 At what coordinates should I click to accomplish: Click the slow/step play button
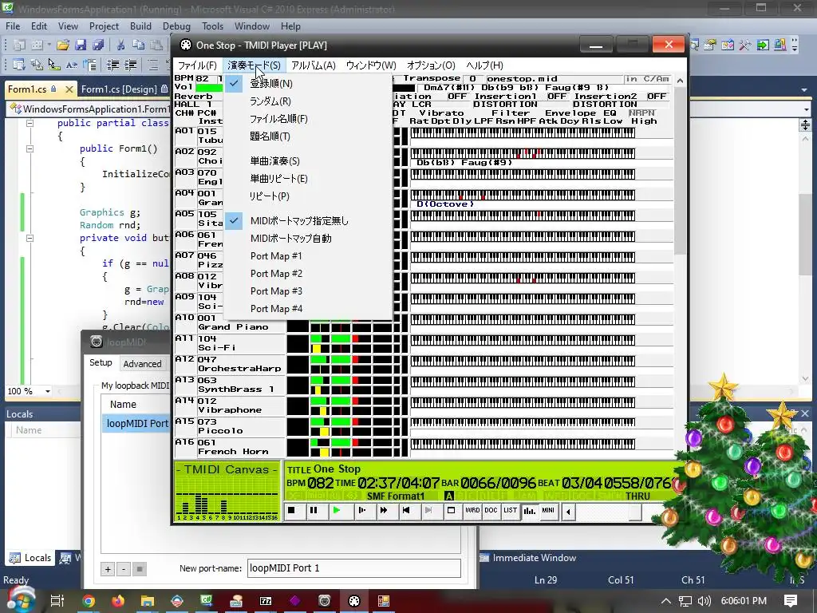tap(362, 510)
